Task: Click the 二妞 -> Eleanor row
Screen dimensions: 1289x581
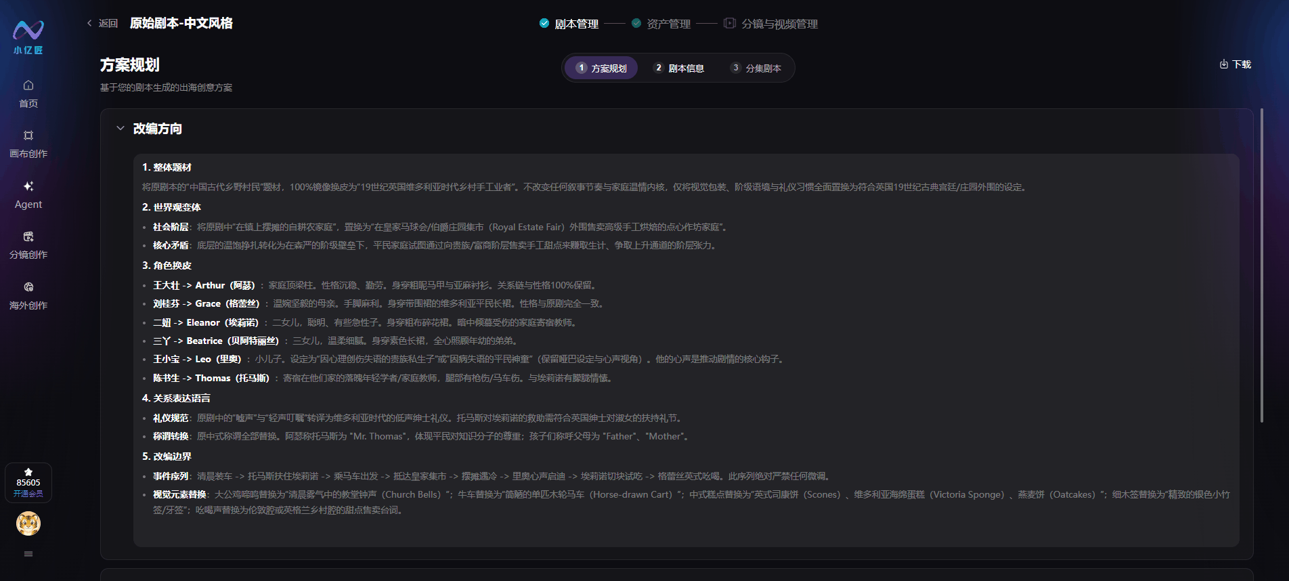Action: point(365,322)
